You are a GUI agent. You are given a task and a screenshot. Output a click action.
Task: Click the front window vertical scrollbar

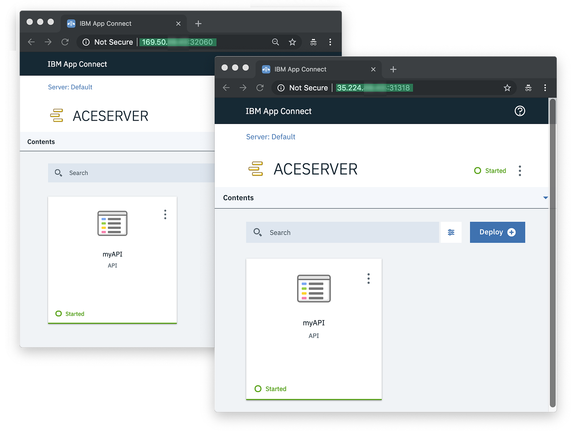(552, 253)
